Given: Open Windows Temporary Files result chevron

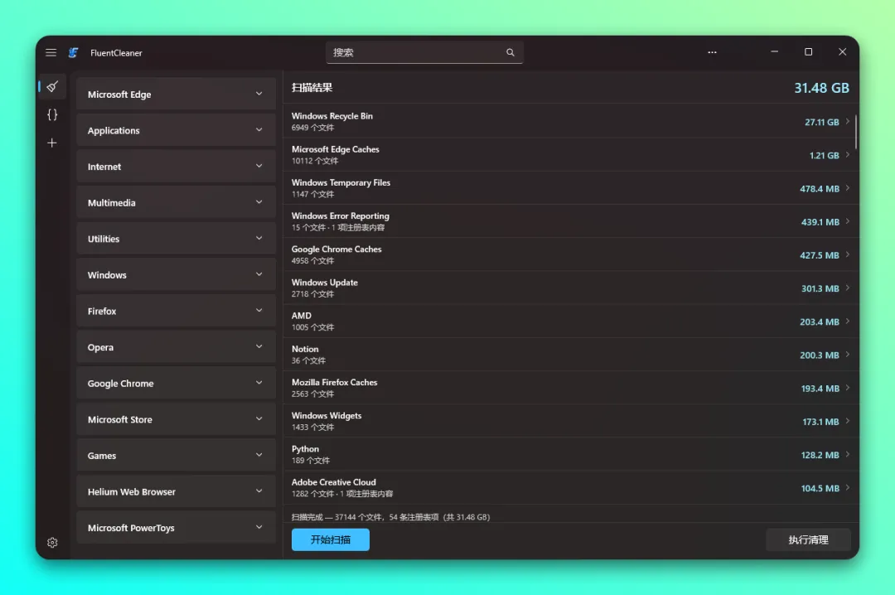Looking at the screenshot, I should pyautogui.click(x=848, y=188).
